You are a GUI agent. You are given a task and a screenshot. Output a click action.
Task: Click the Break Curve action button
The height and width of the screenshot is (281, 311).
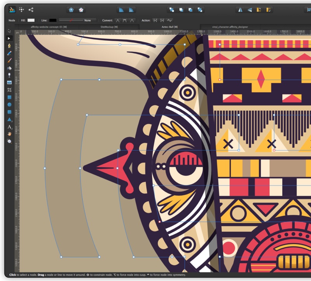tap(155, 20)
